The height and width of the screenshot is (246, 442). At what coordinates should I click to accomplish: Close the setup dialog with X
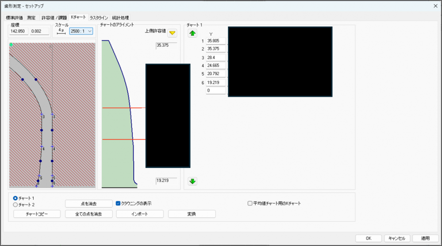pyautogui.click(x=434, y=5)
